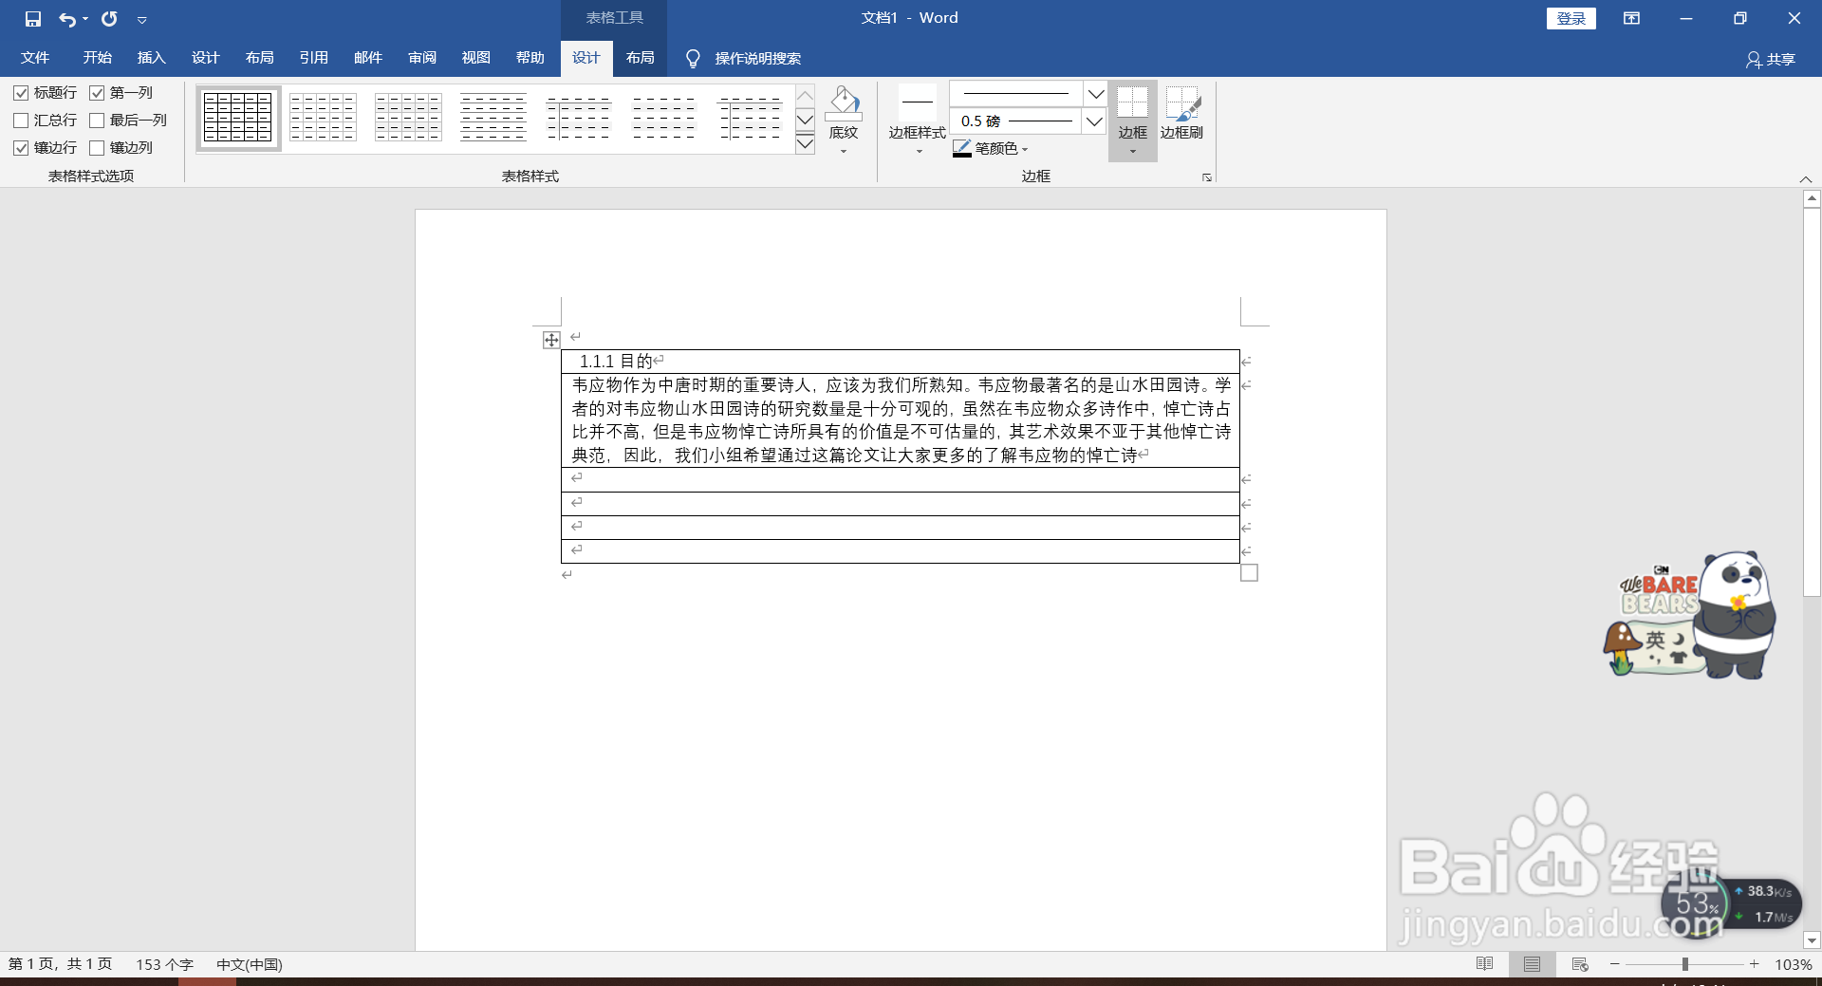
Task: Open the 笔颜色 dropdown arrow
Action: (1026, 149)
